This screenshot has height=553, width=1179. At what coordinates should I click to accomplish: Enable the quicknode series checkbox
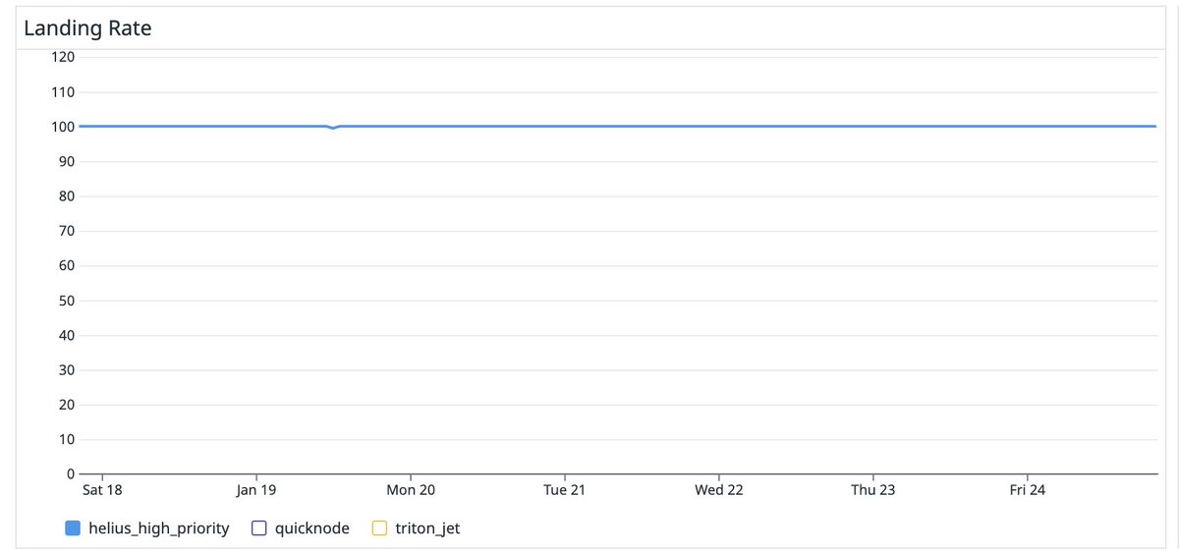[x=259, y=528]
